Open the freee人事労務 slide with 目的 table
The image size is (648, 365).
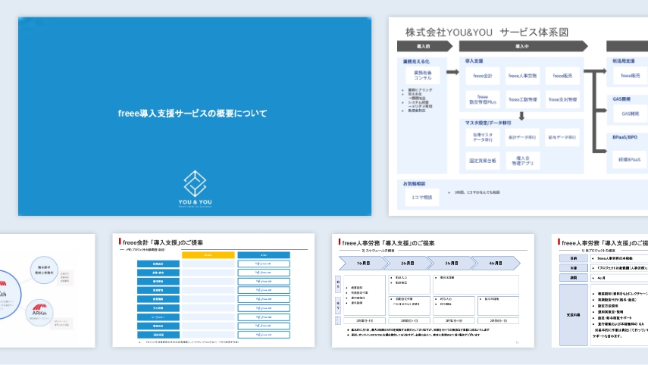599,290
